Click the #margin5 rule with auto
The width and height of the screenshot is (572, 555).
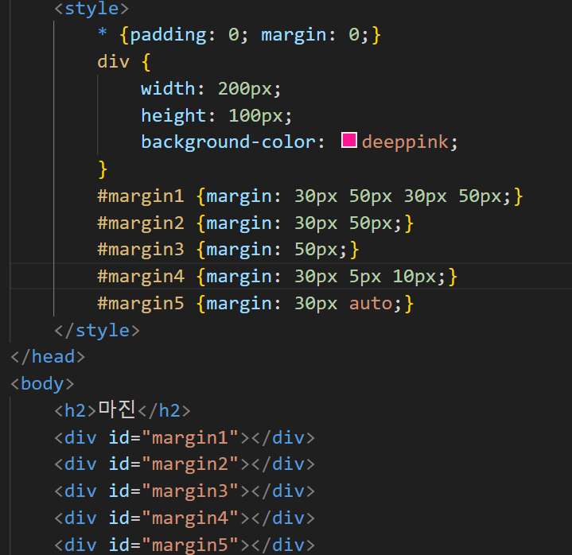(x=255, y=304)
